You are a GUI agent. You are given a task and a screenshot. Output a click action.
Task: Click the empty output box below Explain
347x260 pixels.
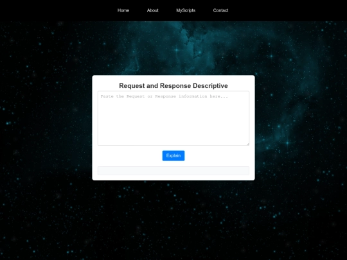(173, 171)
